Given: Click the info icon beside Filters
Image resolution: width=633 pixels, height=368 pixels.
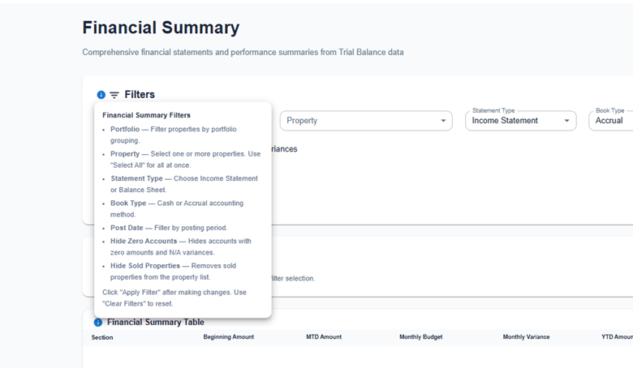Looking at the screenshot, I should click(x=101, y=95).
